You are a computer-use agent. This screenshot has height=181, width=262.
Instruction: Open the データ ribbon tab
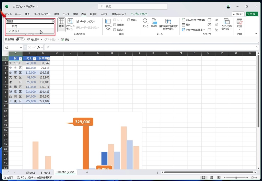(66, 14)
